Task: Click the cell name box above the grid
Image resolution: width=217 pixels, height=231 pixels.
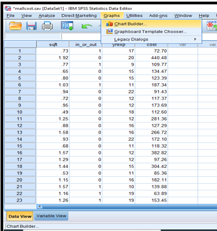Action: point(33,36)
